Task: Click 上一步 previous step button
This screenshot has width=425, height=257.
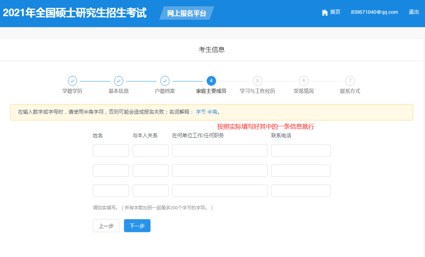Action: click(x=106, y=226)
